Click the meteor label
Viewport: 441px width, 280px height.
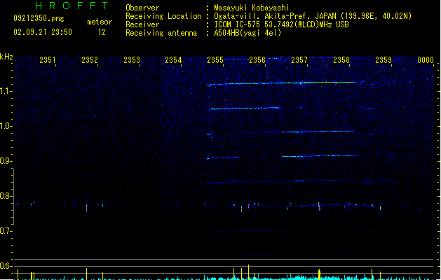(100, 22)
